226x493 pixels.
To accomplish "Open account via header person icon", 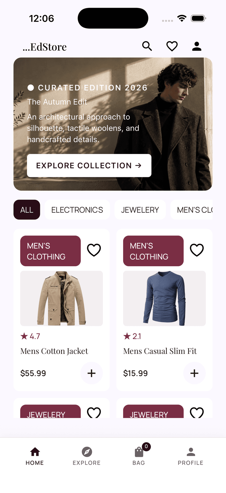I will pyautogui.click(x=197, y=46).
